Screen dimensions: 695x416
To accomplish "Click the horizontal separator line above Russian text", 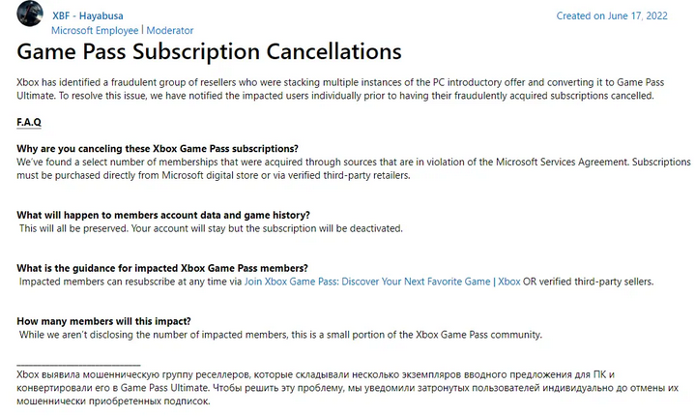I will (x=78, y=365).
